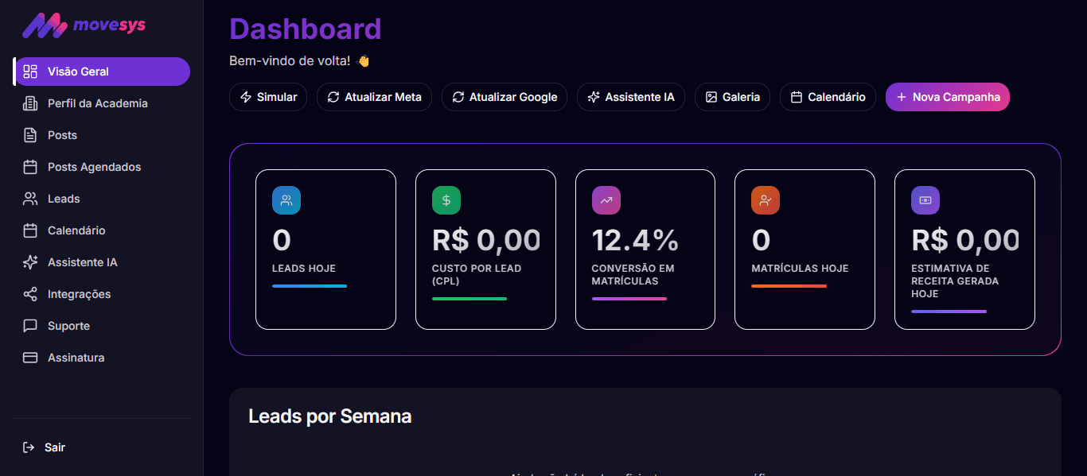Open Perfil da Academia in sidebar

pos(97,103)
